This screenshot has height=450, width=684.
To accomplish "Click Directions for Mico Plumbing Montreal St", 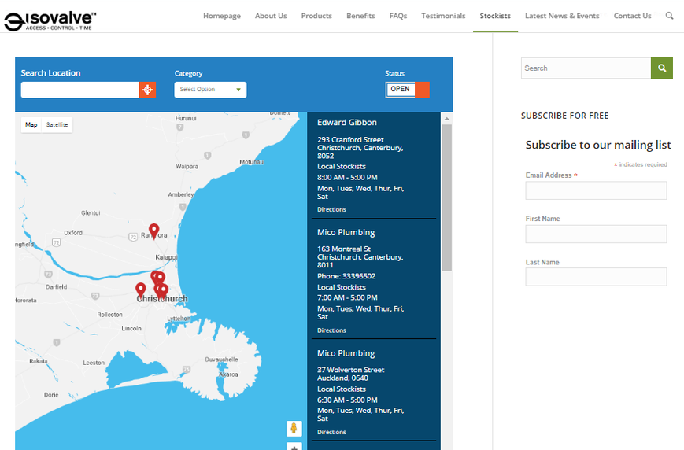I will pyautogui.click(x=331, y=330).
